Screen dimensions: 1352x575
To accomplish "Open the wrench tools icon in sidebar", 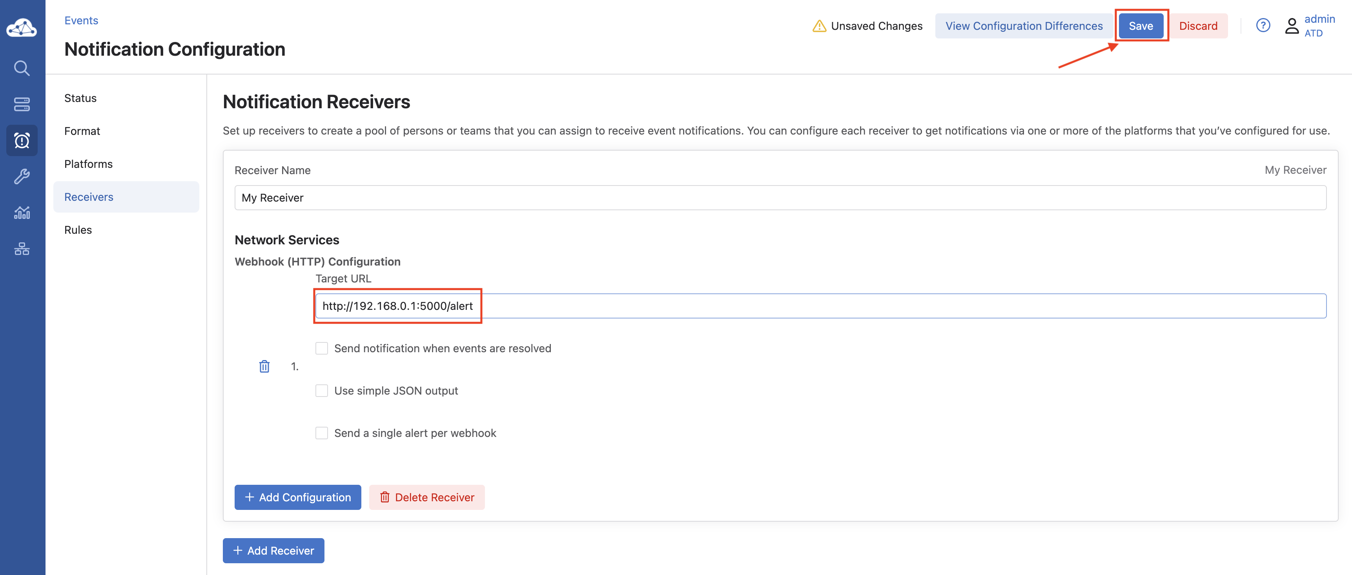I will 22,176.
